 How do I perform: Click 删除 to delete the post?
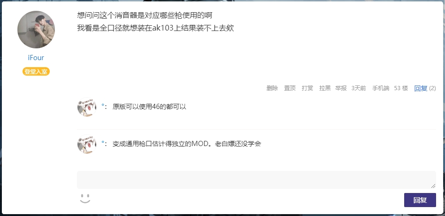[272, 88]
